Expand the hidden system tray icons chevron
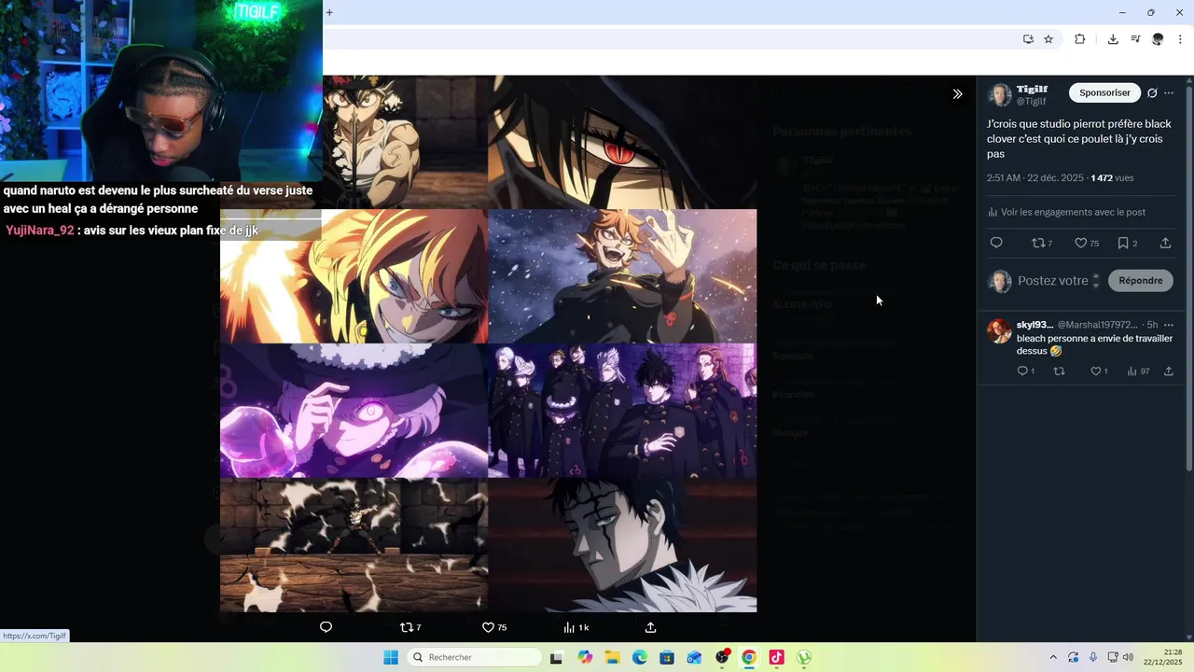 click(1053, 657)
